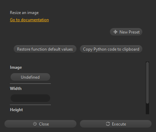Click the refresh arrows icon on Execute

pyautogui.click(x=108, y=124)
